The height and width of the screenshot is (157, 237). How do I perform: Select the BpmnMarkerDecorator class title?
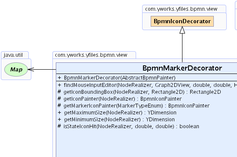[x=182, y=68]
